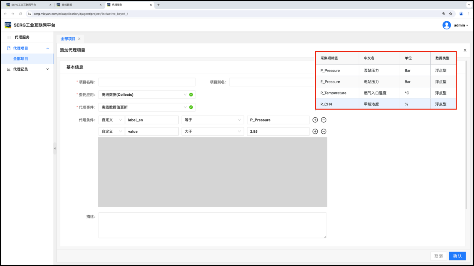Click the 描述 text area
Screen dimensions: 474x266
212,225
